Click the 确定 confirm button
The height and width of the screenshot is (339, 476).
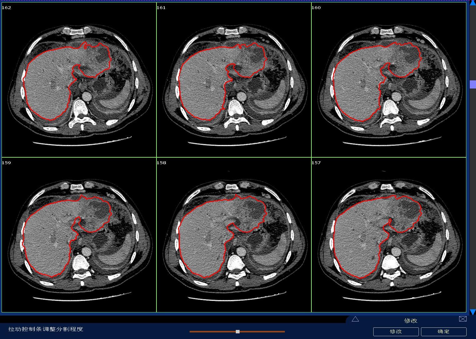444,331
